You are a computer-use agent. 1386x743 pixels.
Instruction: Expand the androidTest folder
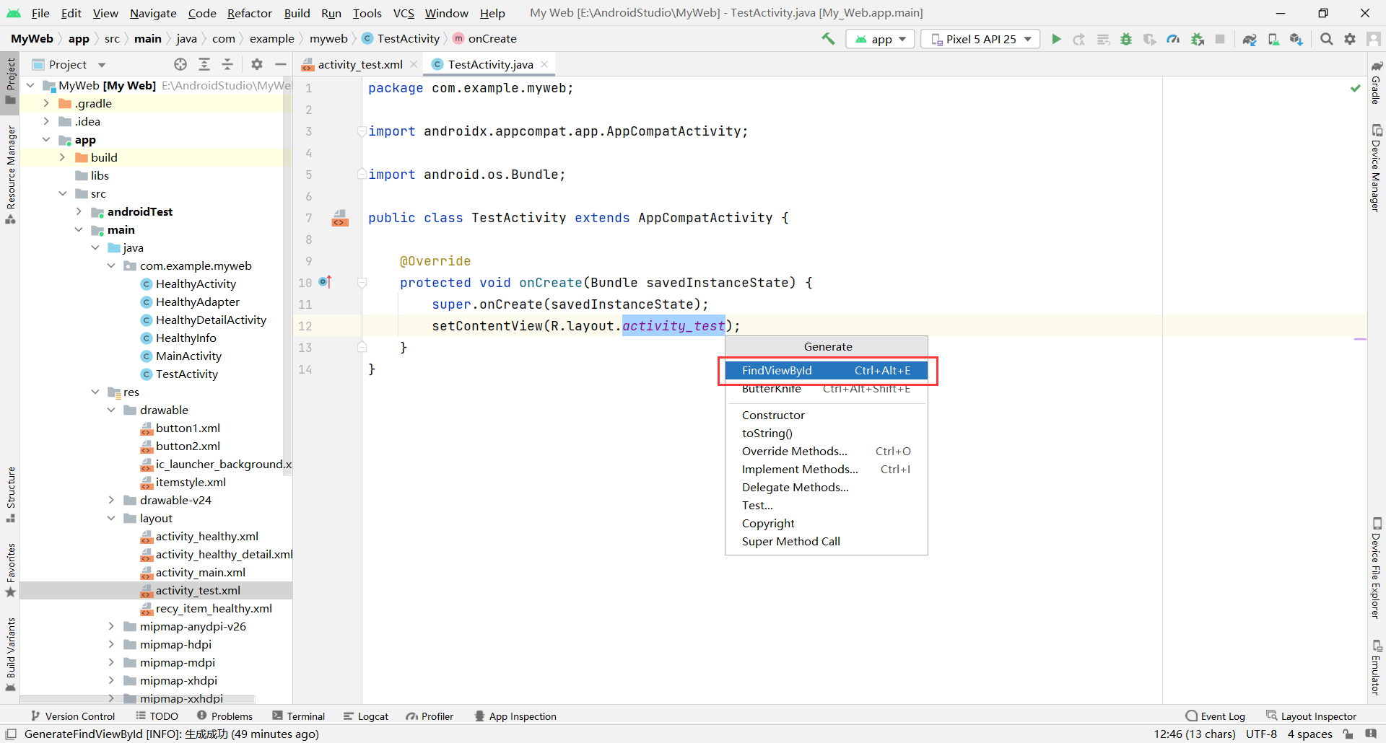(79, 211)
